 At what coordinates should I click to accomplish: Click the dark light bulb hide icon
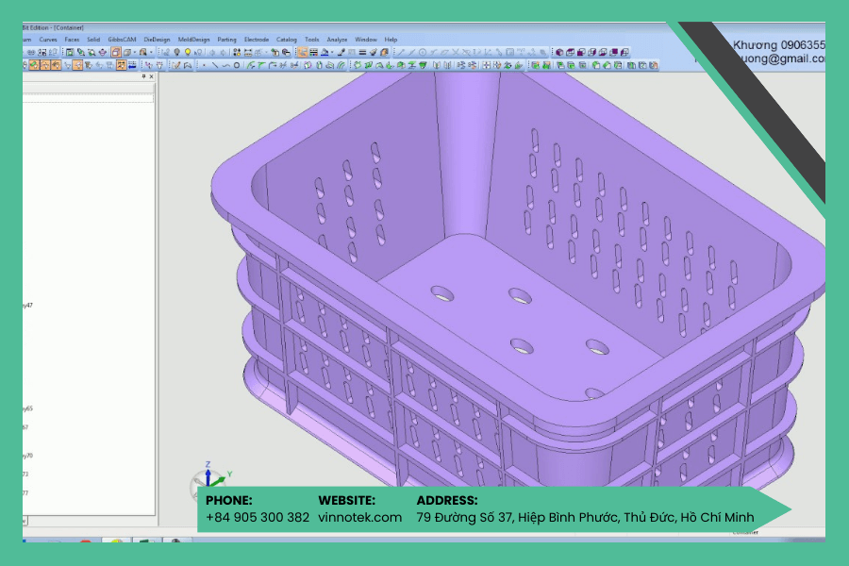point(176,52)
